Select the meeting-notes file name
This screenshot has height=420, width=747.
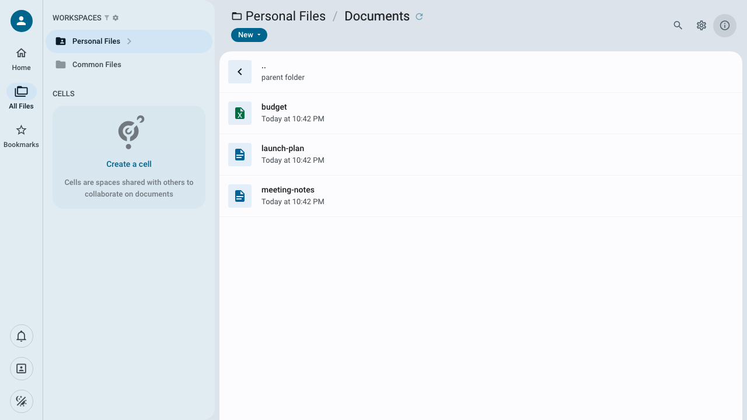tap(288, 190)
